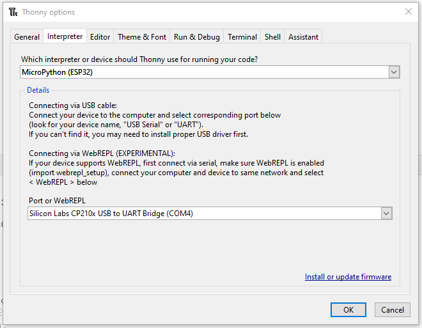
Task: Select the Interpreter tab
Action: click(65, 36)
